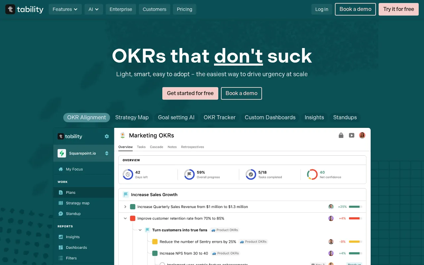This screenshot has width=424, height=265.
Task: Click the +25% progress bar
Action: [x=355, y=207]
